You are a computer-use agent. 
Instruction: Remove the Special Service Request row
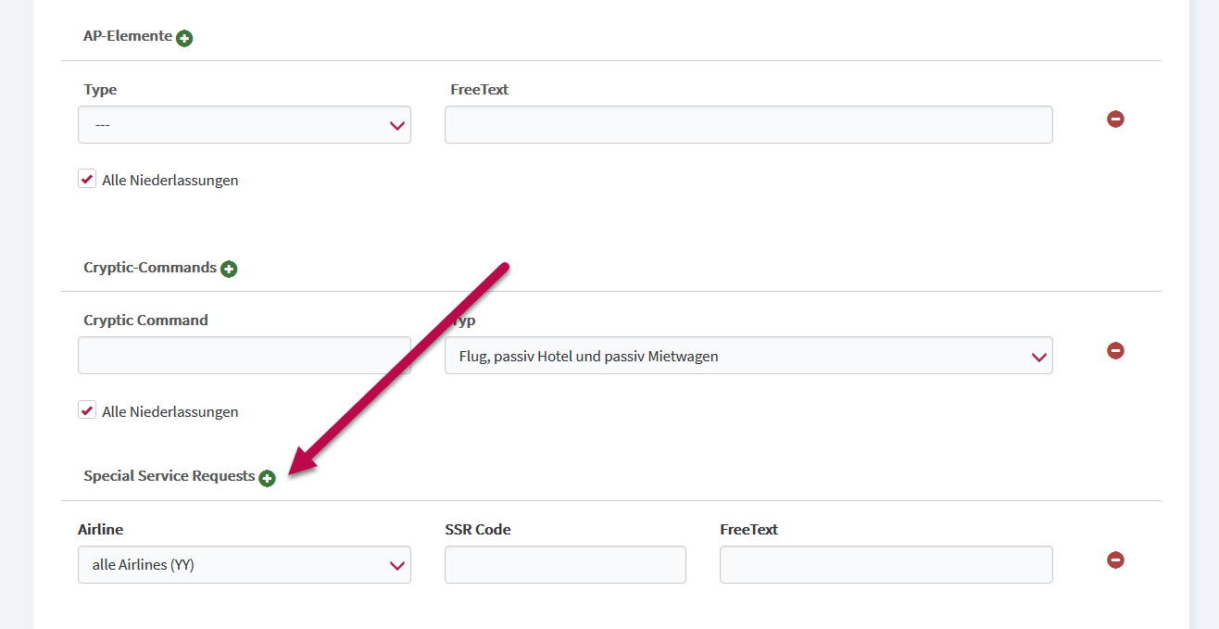pos(1115,560)
